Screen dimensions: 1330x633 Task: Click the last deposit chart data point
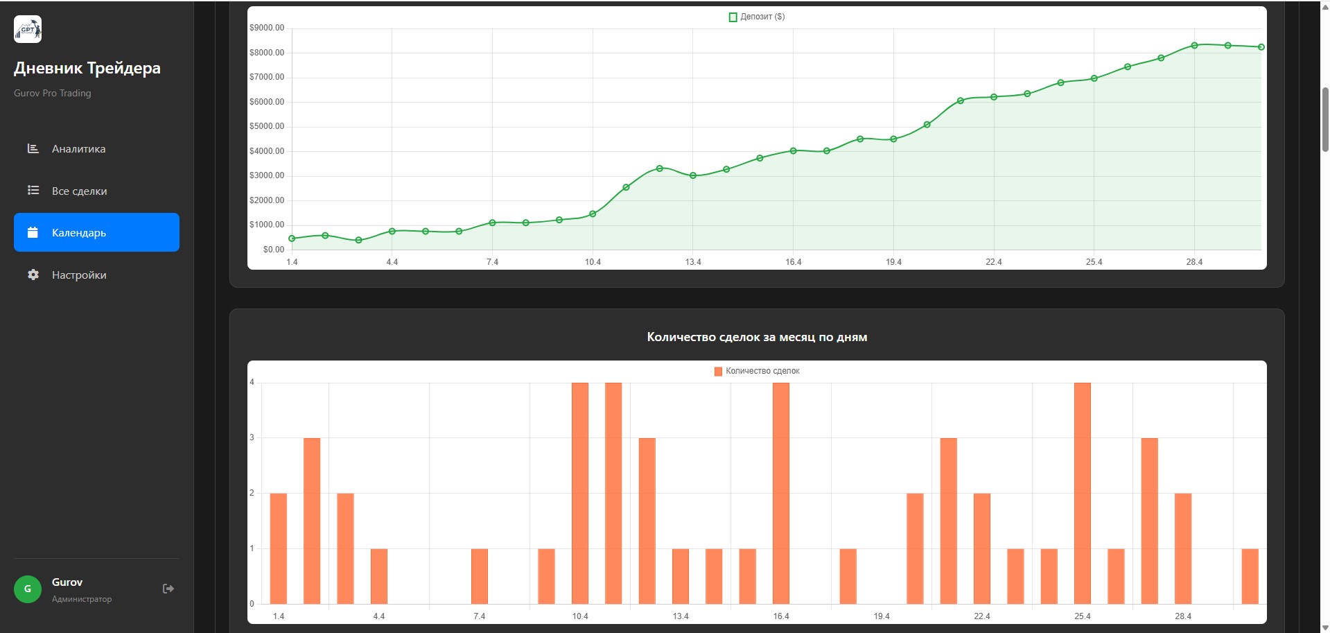(x=1261, y=47)
